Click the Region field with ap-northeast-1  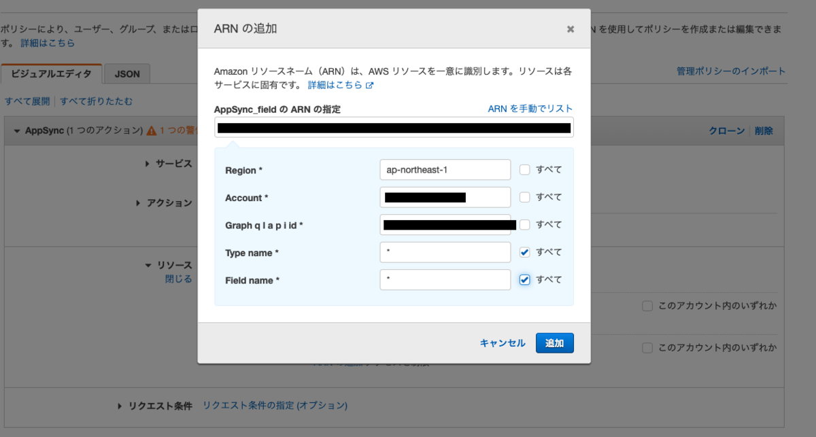[x=445, y=170]
